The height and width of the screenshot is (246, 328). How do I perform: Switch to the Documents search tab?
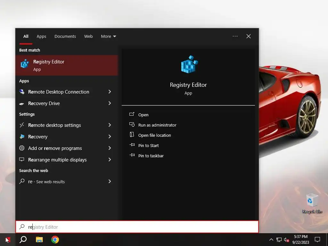pos(65,37)
